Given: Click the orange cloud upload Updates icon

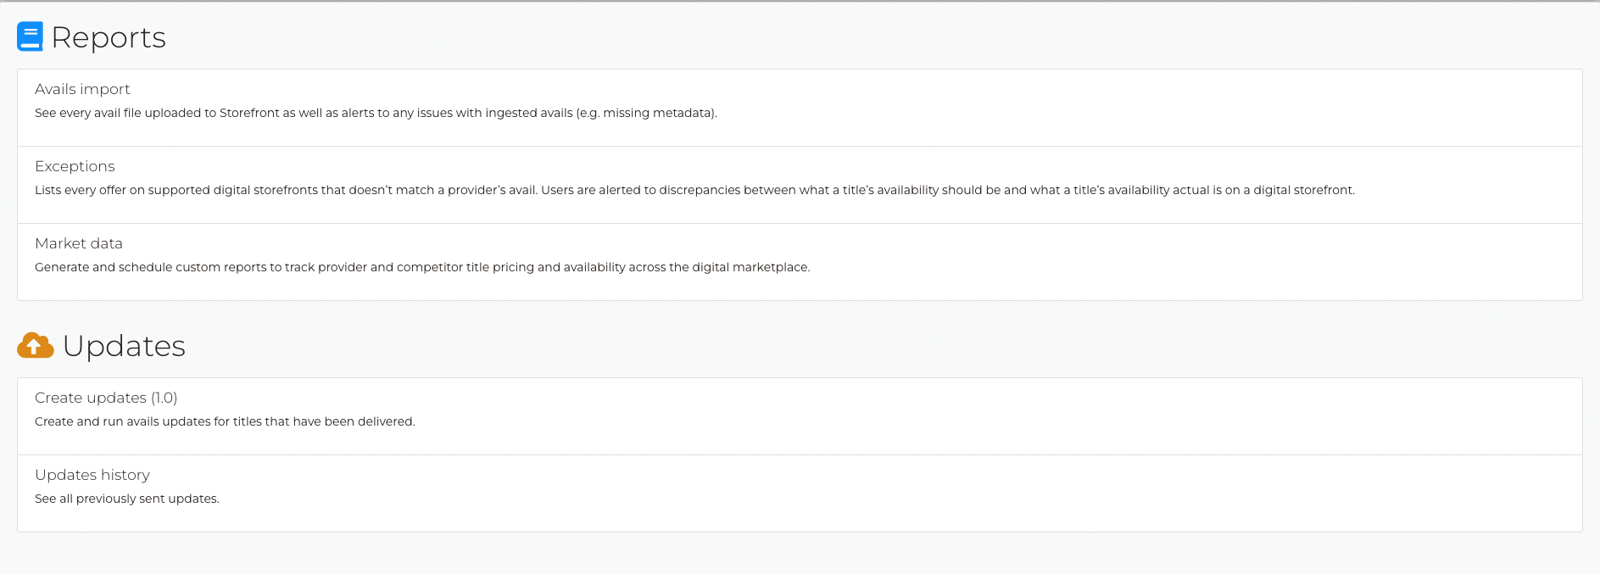Looking at the screenshot, I should click(x=35, y=345).
